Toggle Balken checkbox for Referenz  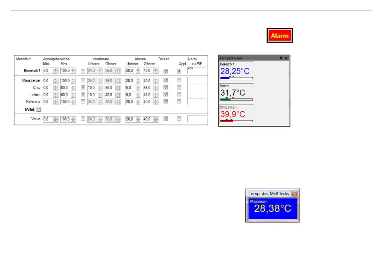click(166, 101)
